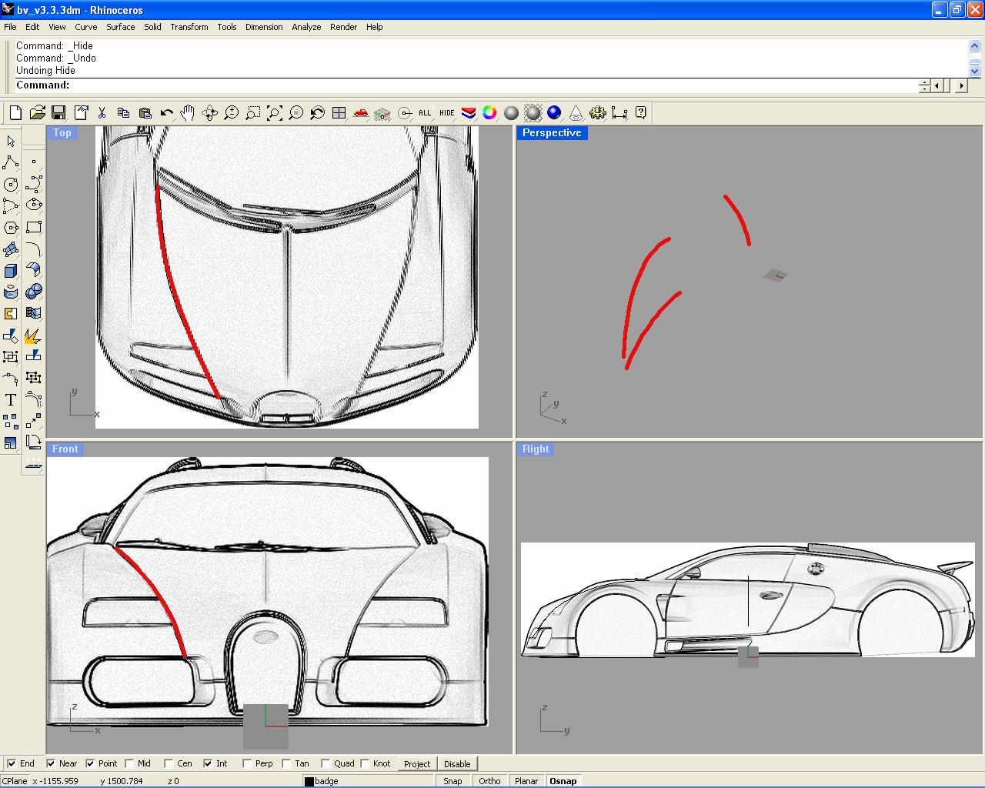
Task: Enable the Mid osnap checkbox
Action: click(x=129, y=763)
